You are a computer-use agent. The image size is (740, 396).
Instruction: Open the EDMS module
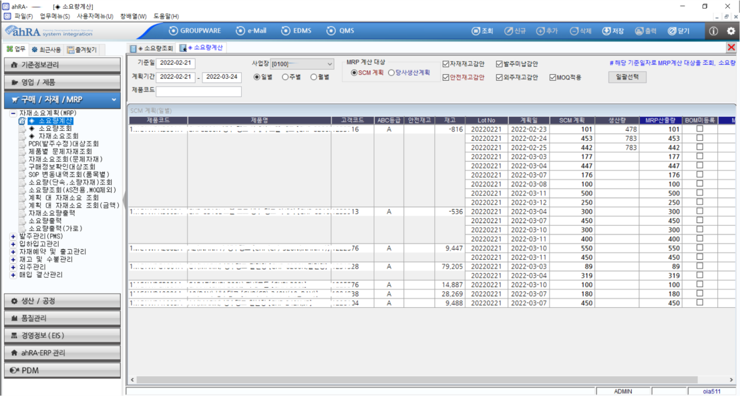point(297,31)
